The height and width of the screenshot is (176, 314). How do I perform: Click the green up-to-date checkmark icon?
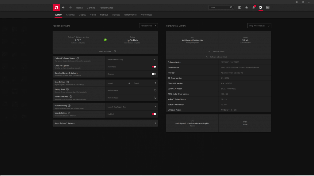coord(105,40)
